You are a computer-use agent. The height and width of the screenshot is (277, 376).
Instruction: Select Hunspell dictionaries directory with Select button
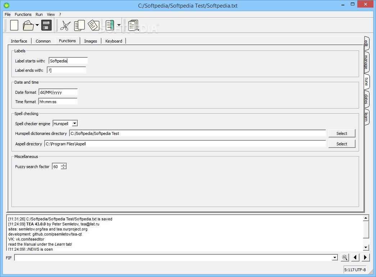(x=342, y=133)
